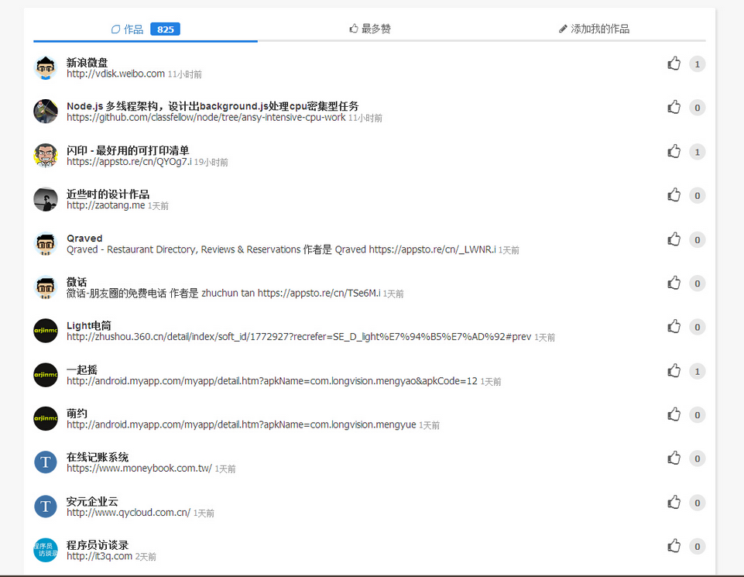Open the 闪印 - 最好用的可打印清单 title
This screenshot has height=577, width=744.
coord(128,150)
